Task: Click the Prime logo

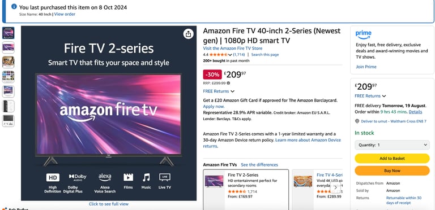Action: pos(363,34)
